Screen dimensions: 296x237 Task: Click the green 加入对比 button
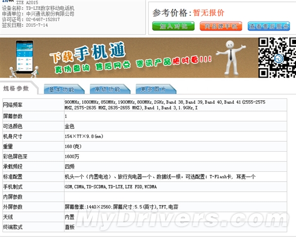click(x=173, y=26)
